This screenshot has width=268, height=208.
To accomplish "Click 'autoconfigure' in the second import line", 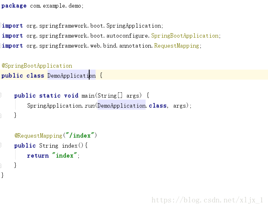I will (127, 36).
